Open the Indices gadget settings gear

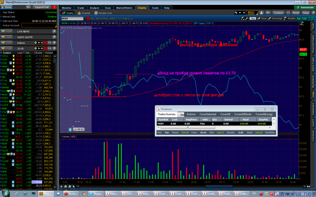click(36, 43)
